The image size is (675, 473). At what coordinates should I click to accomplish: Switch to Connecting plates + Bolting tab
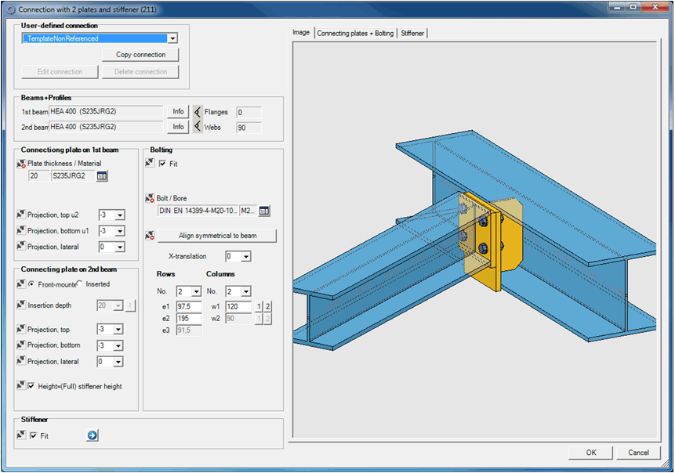[355, 33]
